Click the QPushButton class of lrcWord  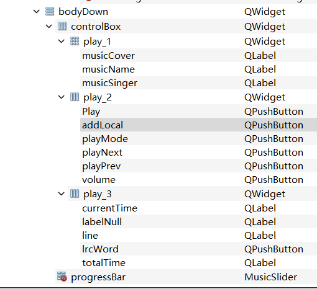pos(273,249)
